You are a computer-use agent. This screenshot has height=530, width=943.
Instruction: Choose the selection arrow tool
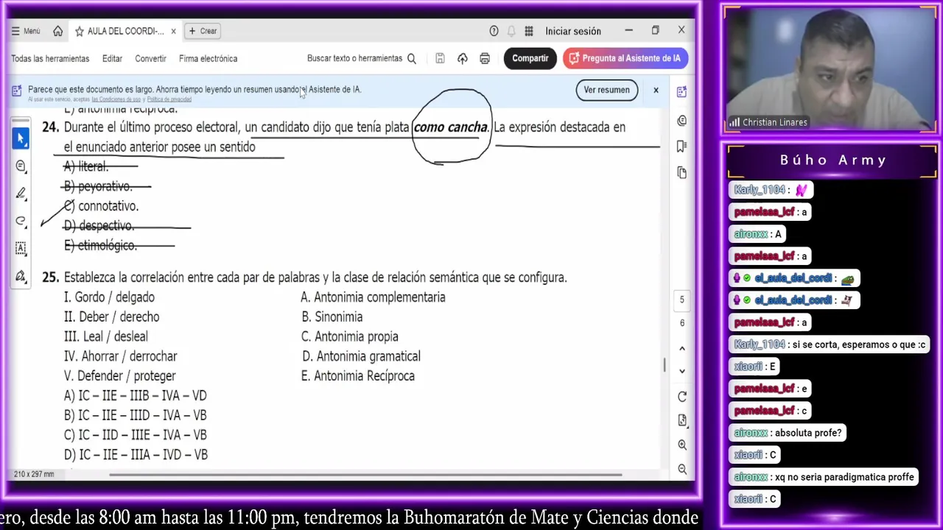click(21, 138)
